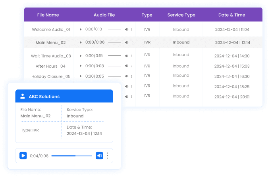Open more options in the 18:25 row
Screen dimensions: 270x177
click(x=132, y=86)
